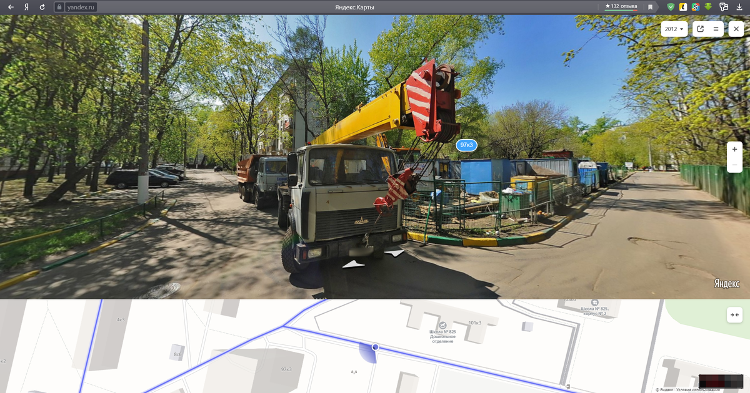The height and width of the screenshot is (393, 750).
Task: Click building 4к3 on the map
Action: pos(121,319)
